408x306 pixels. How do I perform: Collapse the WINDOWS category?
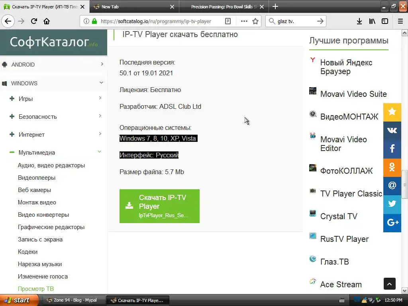(x=53, y=83)
